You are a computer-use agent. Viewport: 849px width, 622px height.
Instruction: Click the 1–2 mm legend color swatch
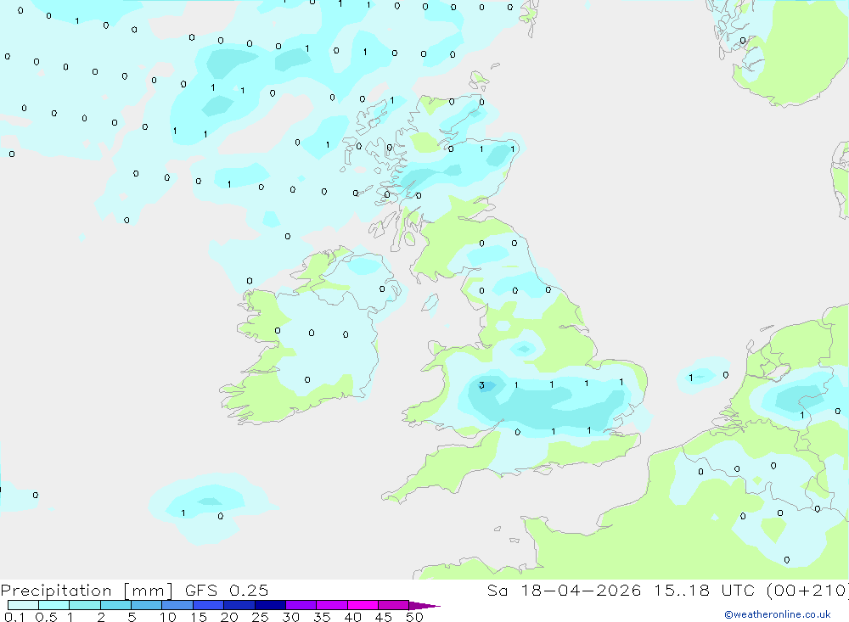[x=85, y=605]
